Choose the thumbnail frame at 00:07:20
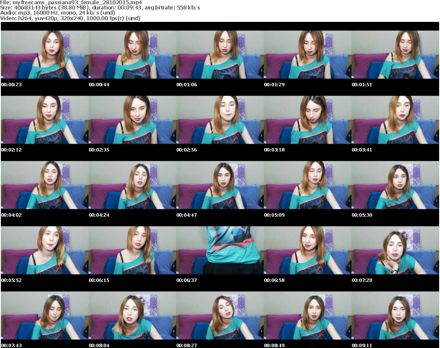Image resolution: width=440 pixels, height=348 pixels. pyautogui.click(x=395, y=250)
